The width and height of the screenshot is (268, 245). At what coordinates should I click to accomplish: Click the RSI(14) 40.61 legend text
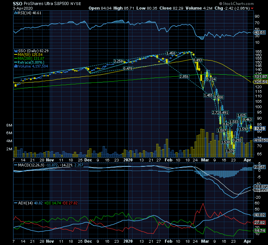tap(29, 13)
